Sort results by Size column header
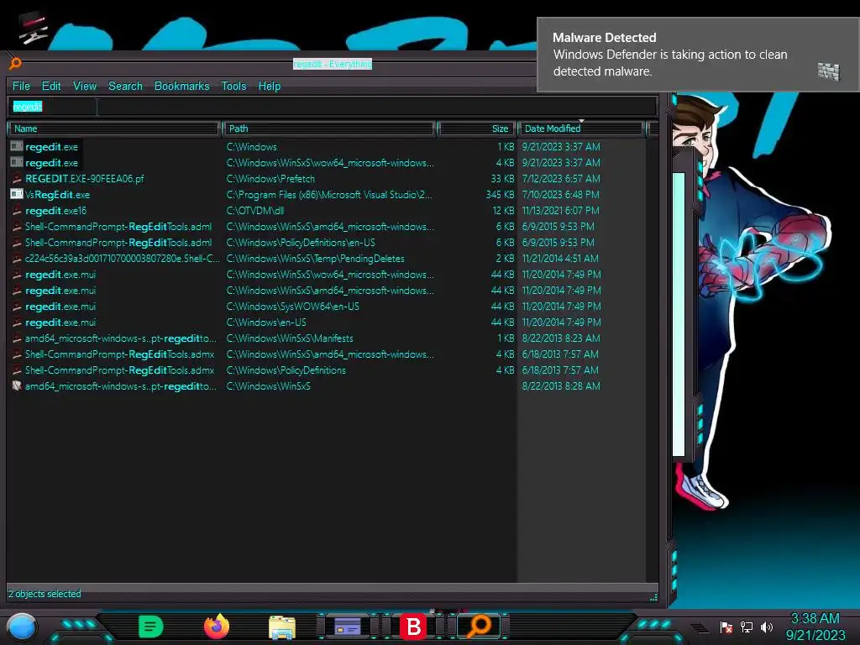The width and height of the screenshot is (860, 645). coord(476,128)
